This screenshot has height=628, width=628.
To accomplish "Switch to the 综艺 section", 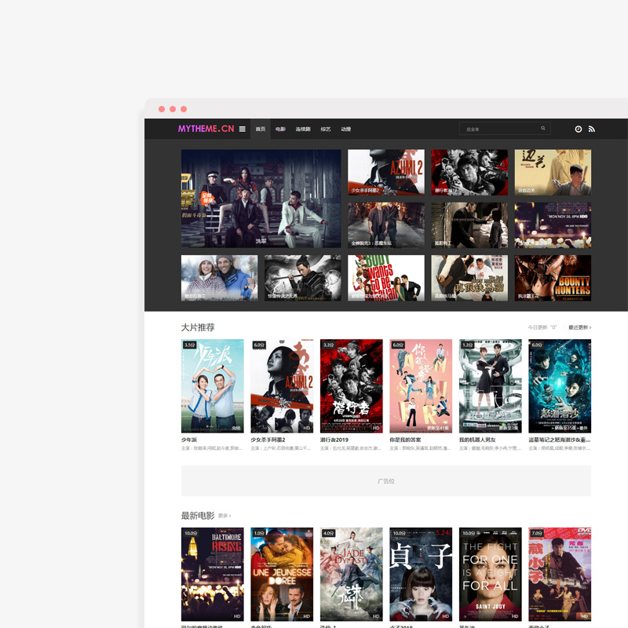I will click(x=325, y=129).
